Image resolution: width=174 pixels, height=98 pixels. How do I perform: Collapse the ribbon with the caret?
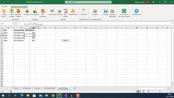(172, 20)
